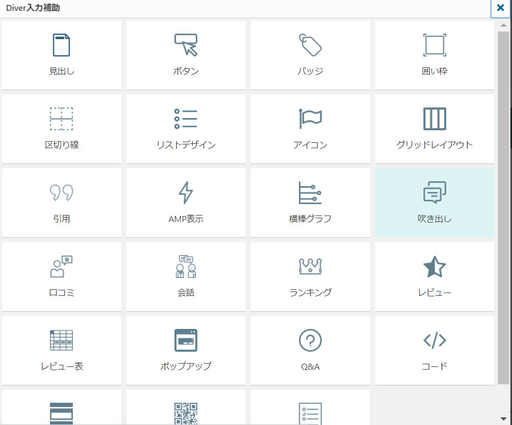The image size is (512, 425).
Task: Open the 会話 (conversation) option
Action: pyautogui.click(x=186, y=267)
